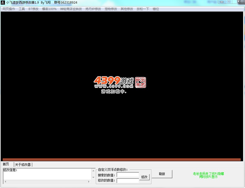The image size is (245, 188).
Task: Open the 网页操作 menu
Action: (x=9, y=9)
